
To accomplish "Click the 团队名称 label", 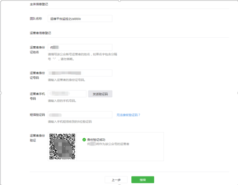I will (x=36, y=19).
